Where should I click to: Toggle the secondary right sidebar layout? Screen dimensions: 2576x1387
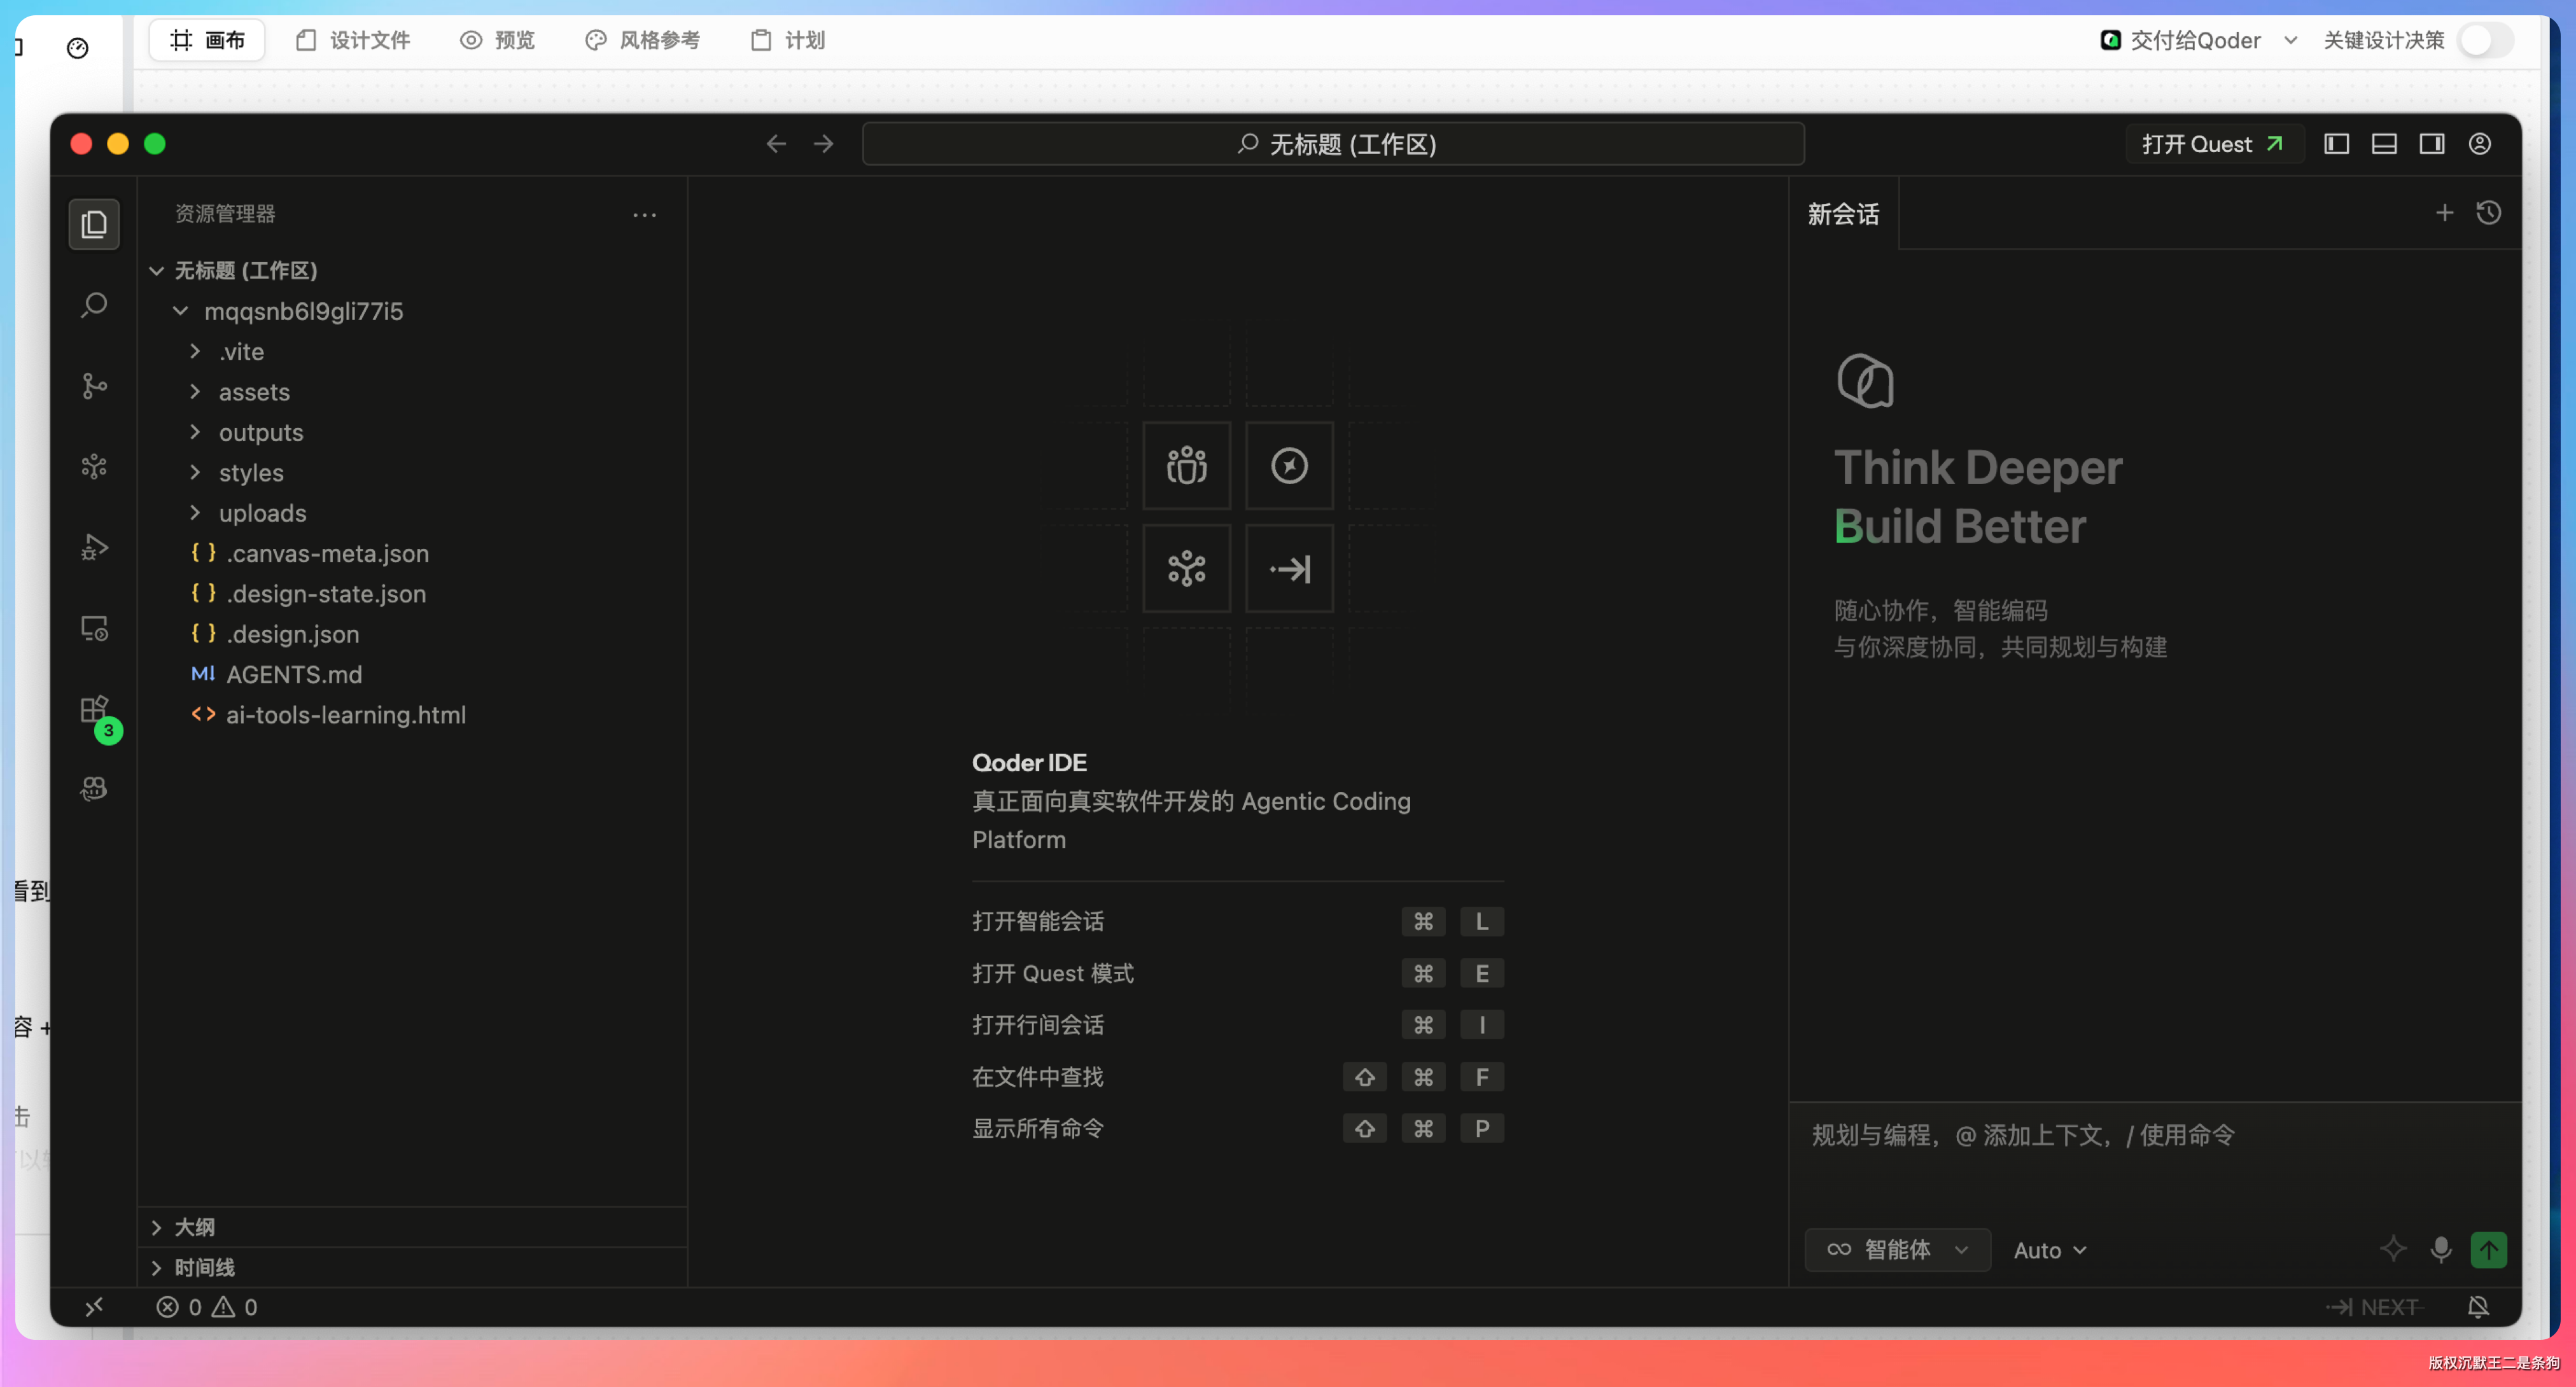tap(2433, 144)
